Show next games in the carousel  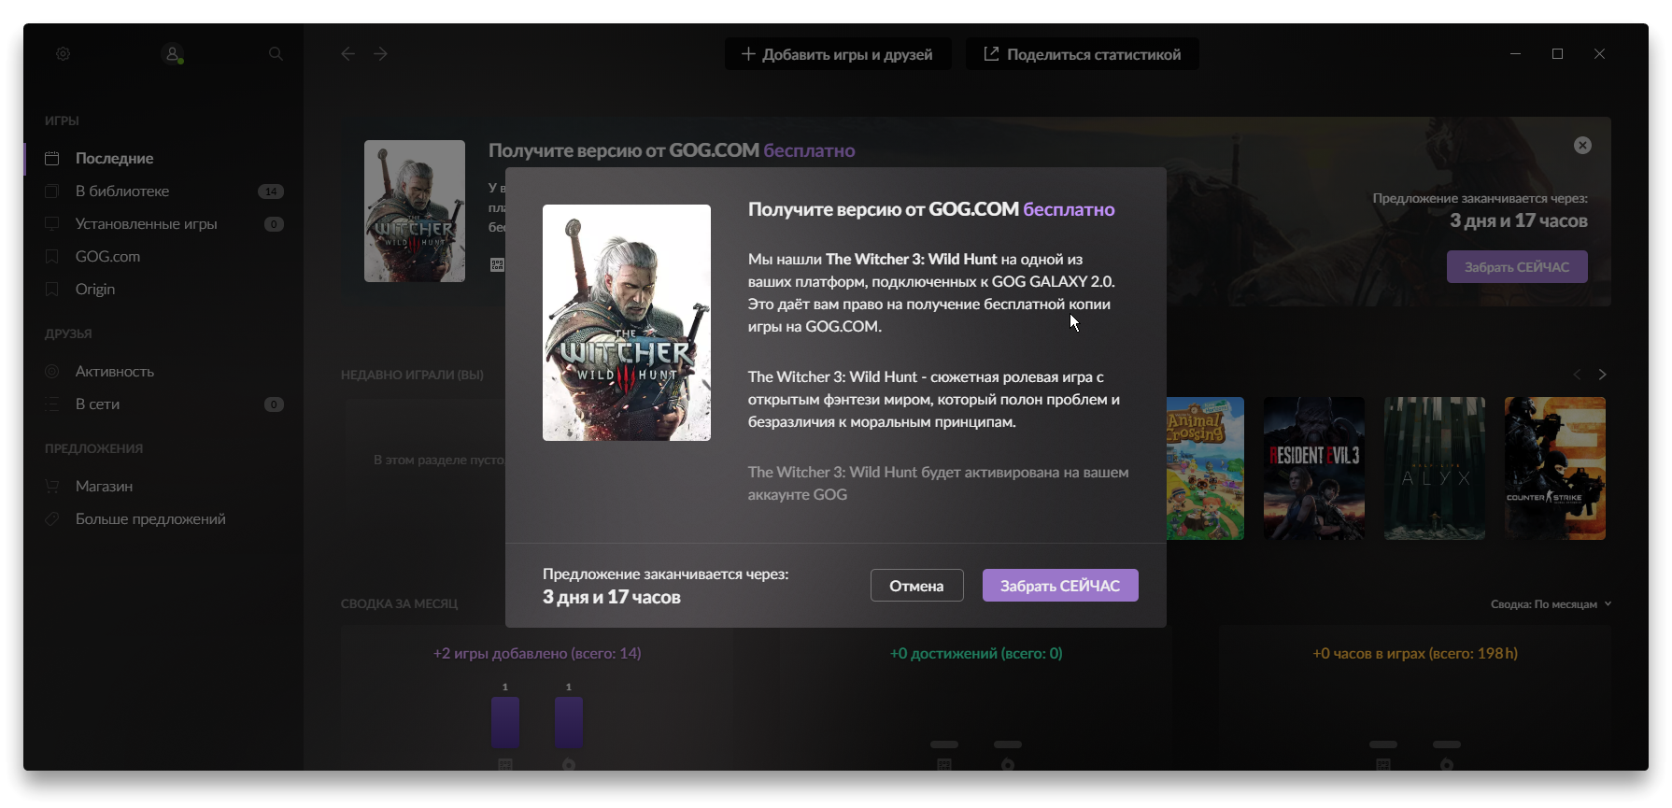click(1603, 375)
